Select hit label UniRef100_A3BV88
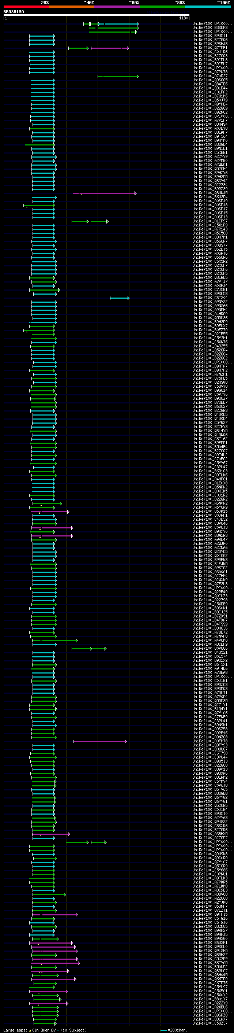This screenshot has width=234, height=1033. [x=210, y=894]
